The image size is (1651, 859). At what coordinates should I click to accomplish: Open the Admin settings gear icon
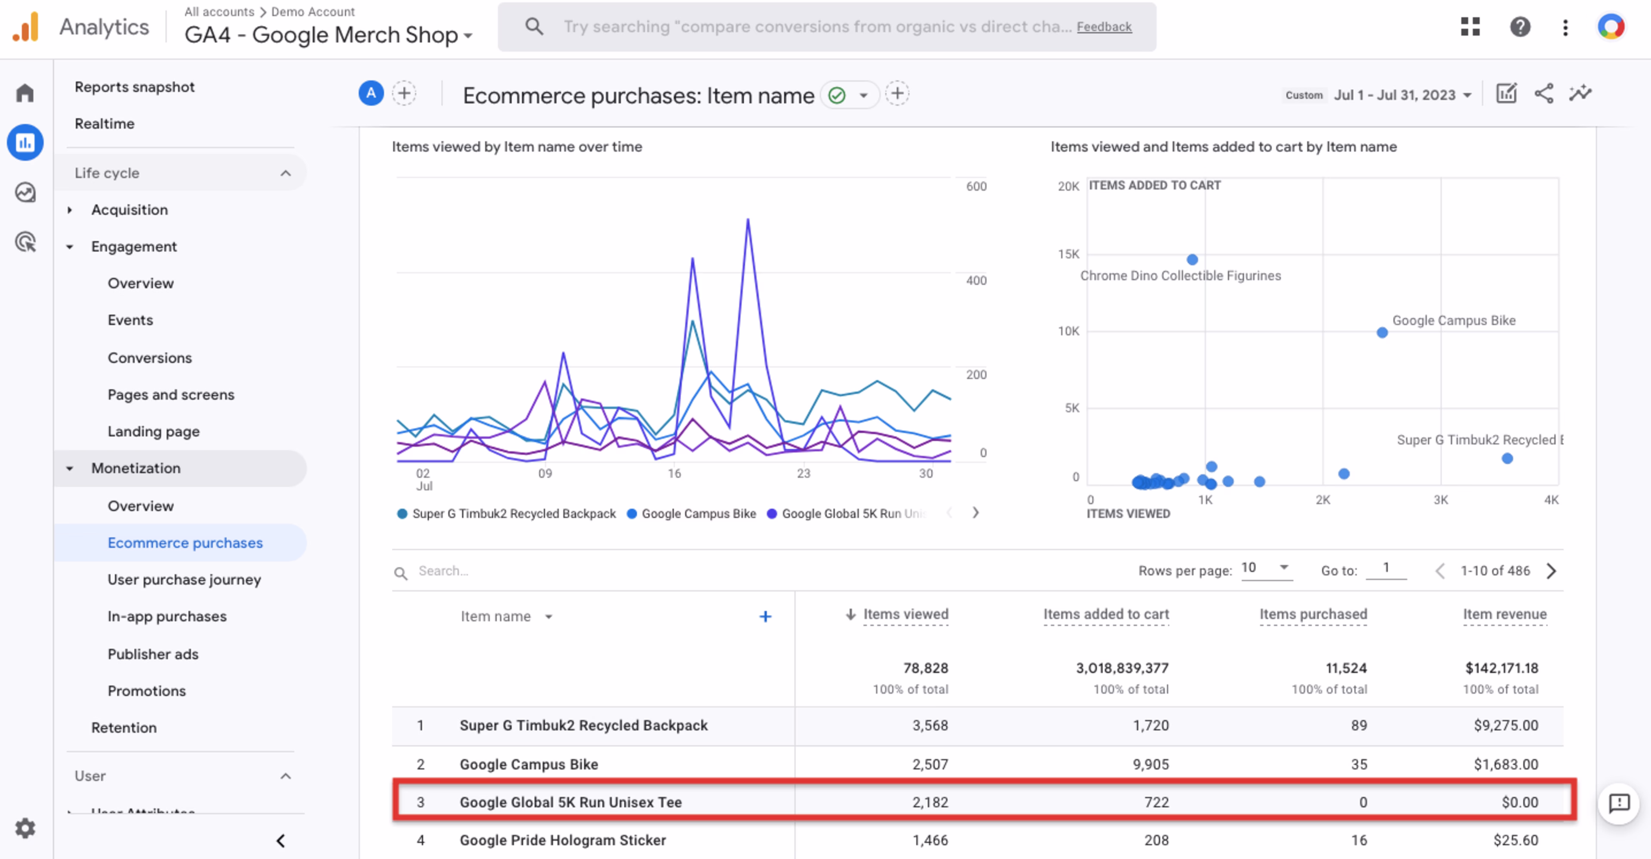25,828
